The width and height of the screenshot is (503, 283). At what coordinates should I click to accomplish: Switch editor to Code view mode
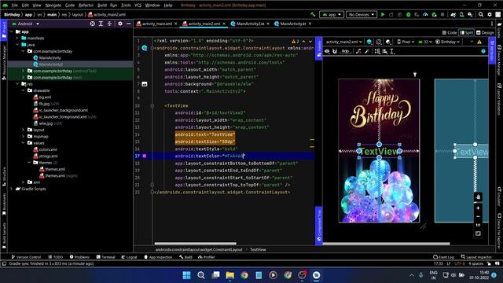(x=450, y=33)
